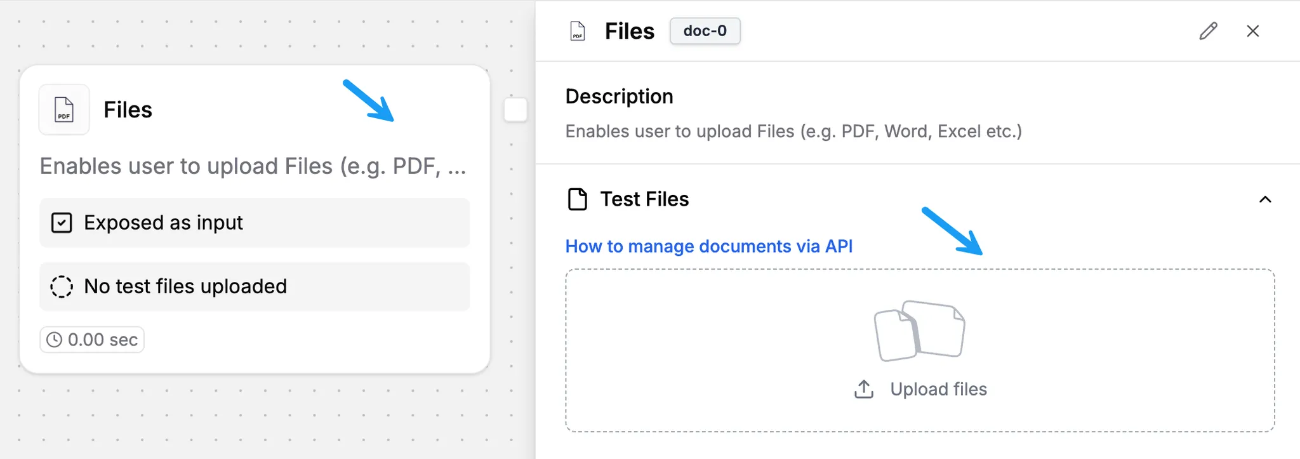The image size is (1300, 459).
Task: Collapse the Test Files section chevron
Action: pos(1264,199)
